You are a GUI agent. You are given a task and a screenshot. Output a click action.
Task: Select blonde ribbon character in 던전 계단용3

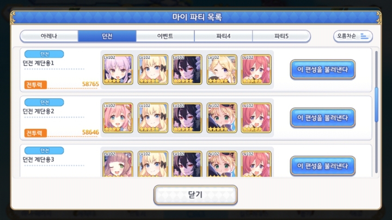(153, 164)
